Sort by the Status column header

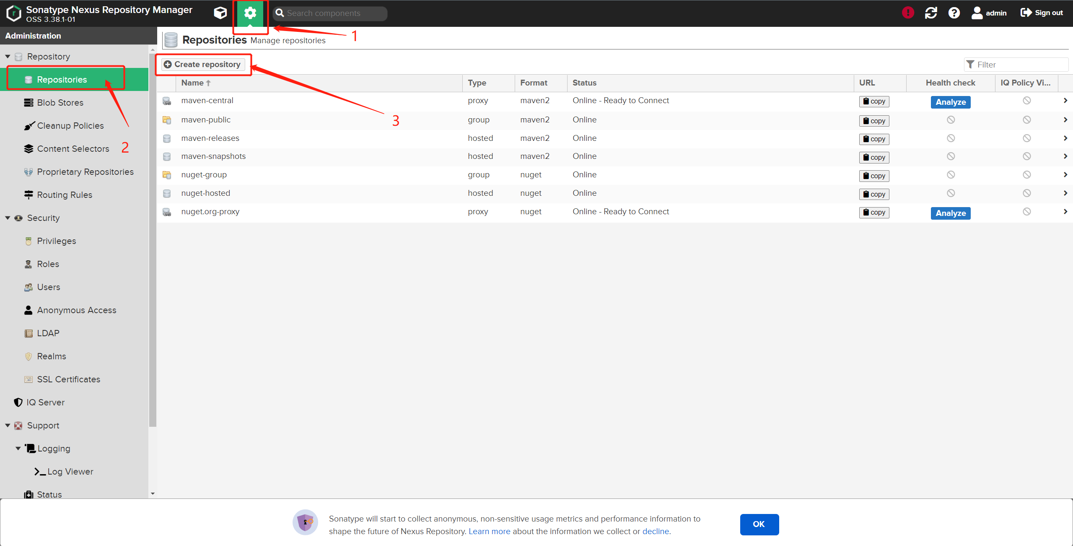pos(710,83)
